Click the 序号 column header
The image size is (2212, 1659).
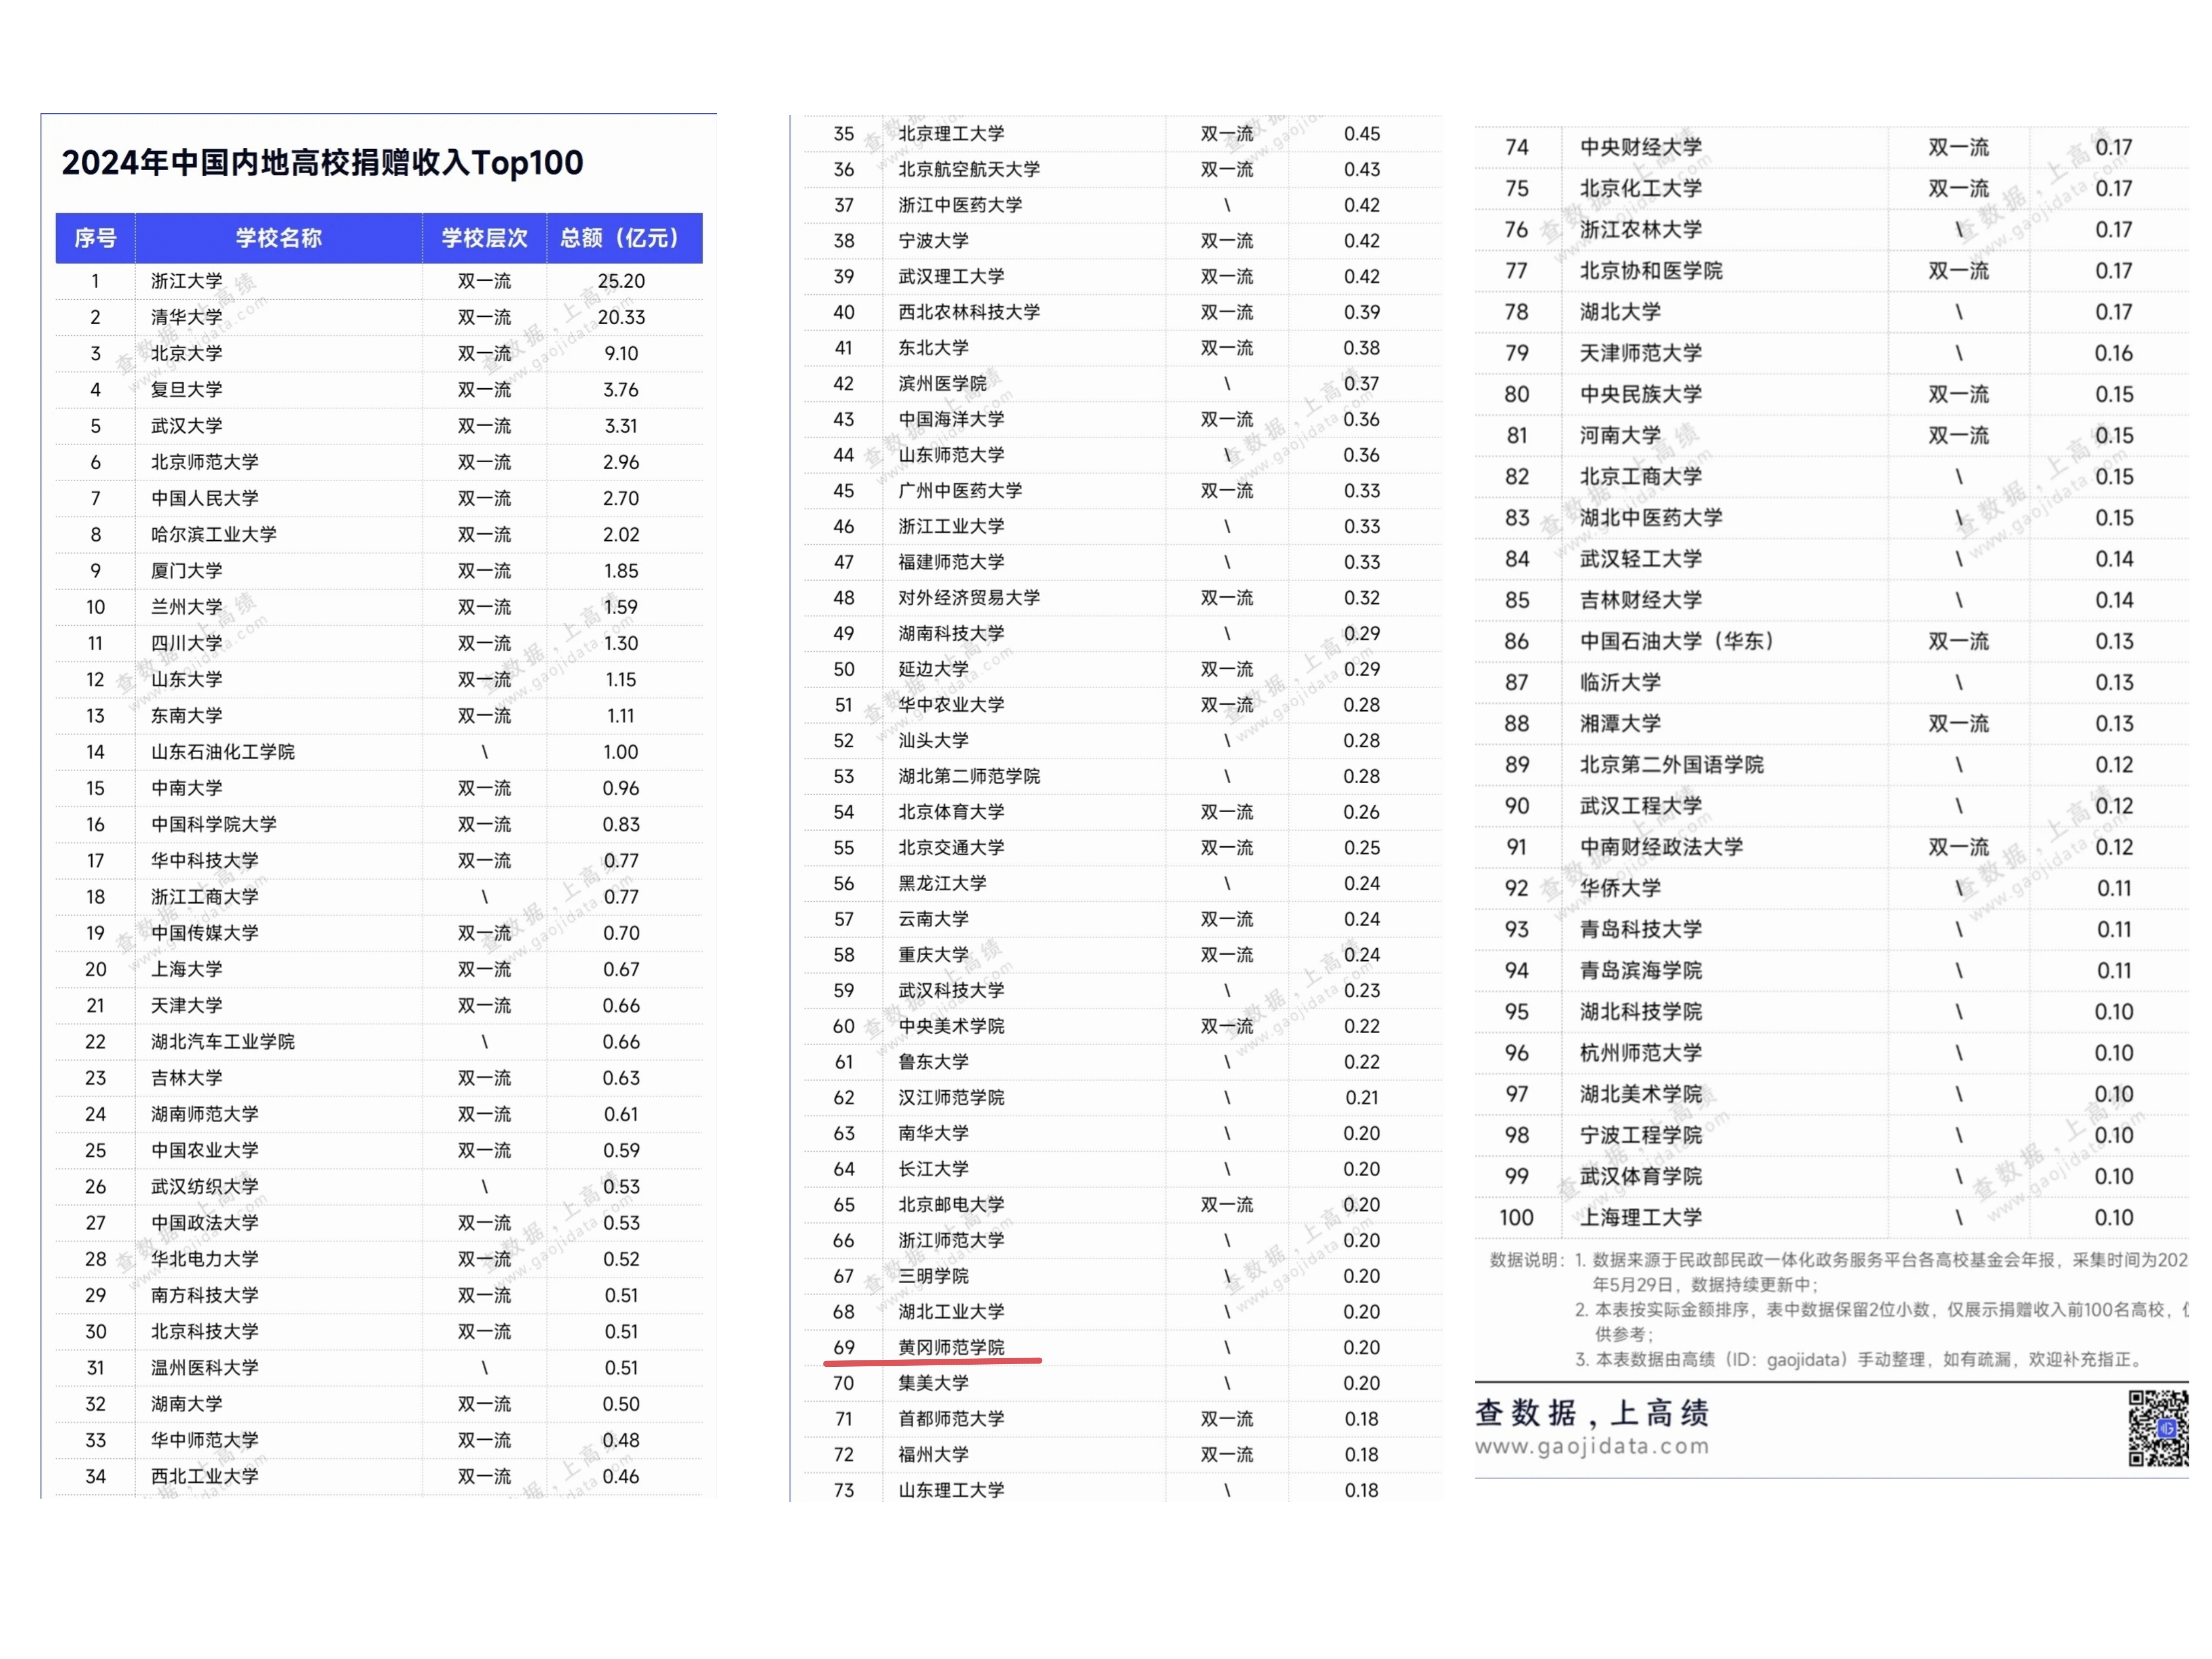click(x=95, y=238)
